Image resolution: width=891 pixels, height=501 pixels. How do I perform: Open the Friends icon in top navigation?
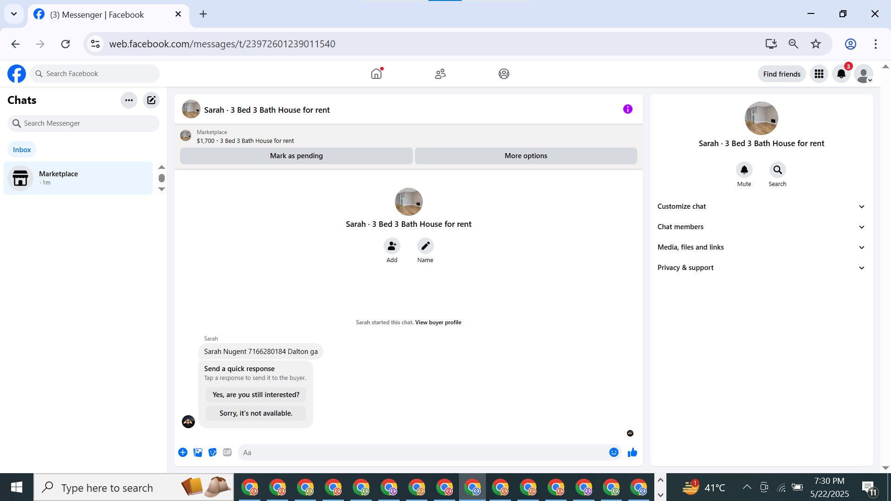(x=440, y=74)
